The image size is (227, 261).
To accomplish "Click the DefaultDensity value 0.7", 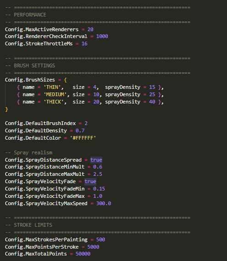I will 80,130.
